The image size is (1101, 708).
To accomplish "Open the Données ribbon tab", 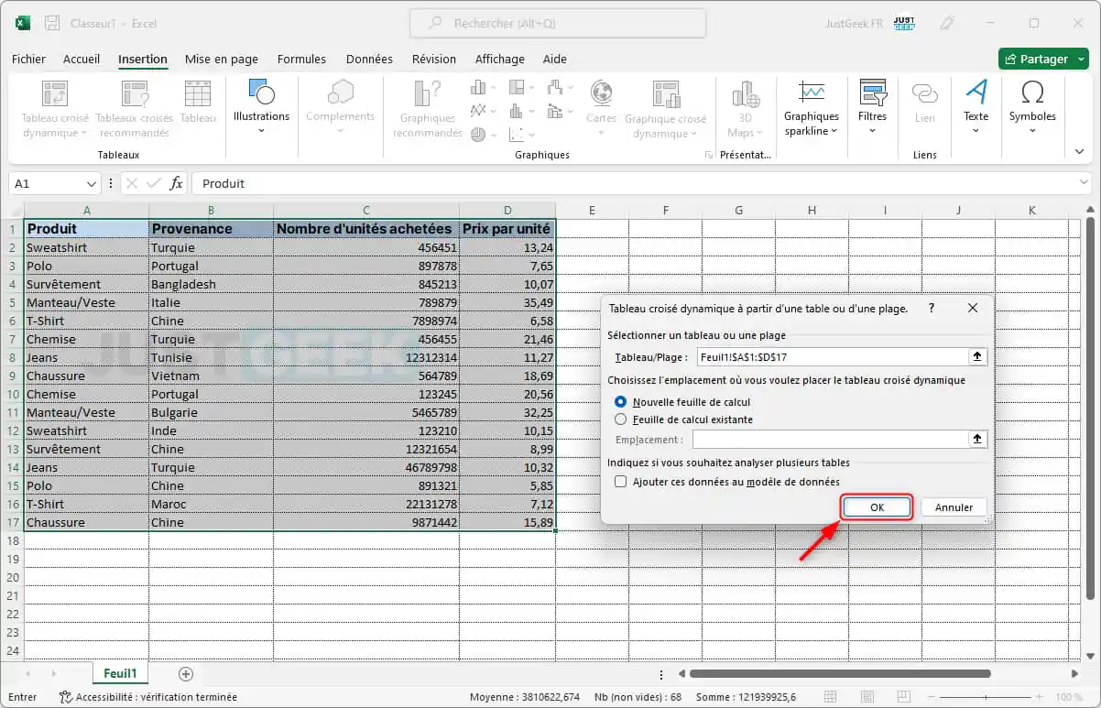I will click(x=368, y=59).
